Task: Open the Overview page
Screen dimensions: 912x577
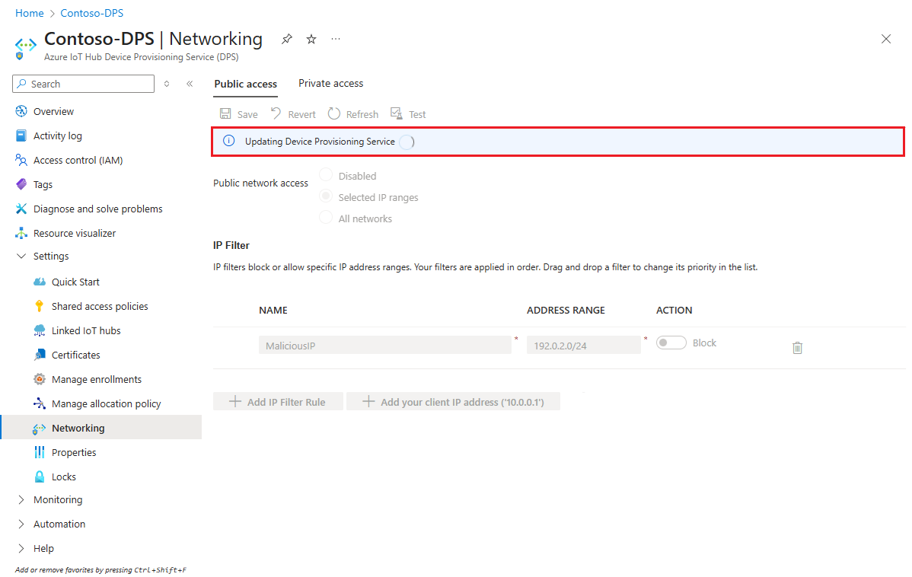Action: pyautogui.click(x=53, y=111)
